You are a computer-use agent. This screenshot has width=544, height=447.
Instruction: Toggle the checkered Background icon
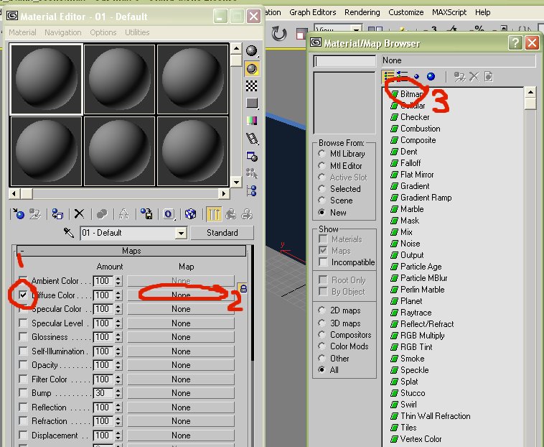click(252, 86)
